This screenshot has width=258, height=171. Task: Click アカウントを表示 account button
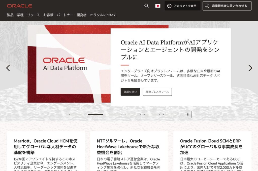pyautogui.click(x=182, y=6)
